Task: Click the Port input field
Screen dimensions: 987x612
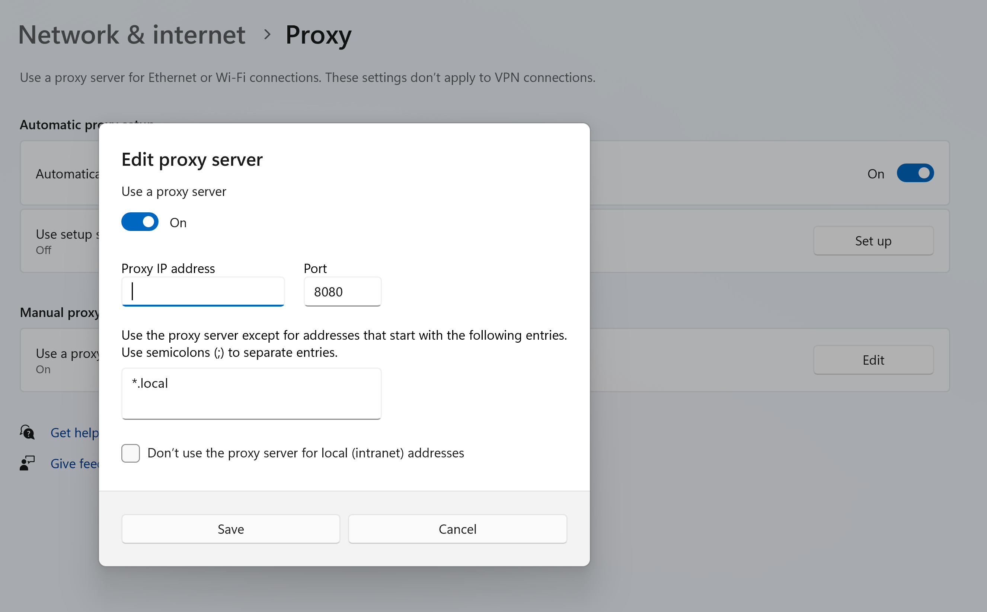Action: click(342, 291)
